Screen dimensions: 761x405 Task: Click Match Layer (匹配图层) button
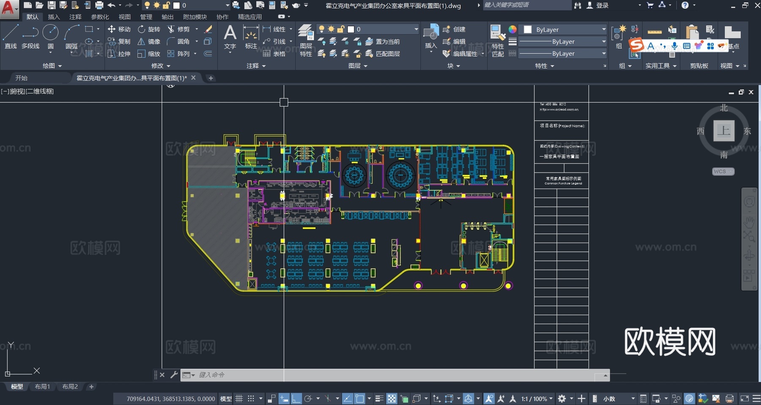click(383, 54)
